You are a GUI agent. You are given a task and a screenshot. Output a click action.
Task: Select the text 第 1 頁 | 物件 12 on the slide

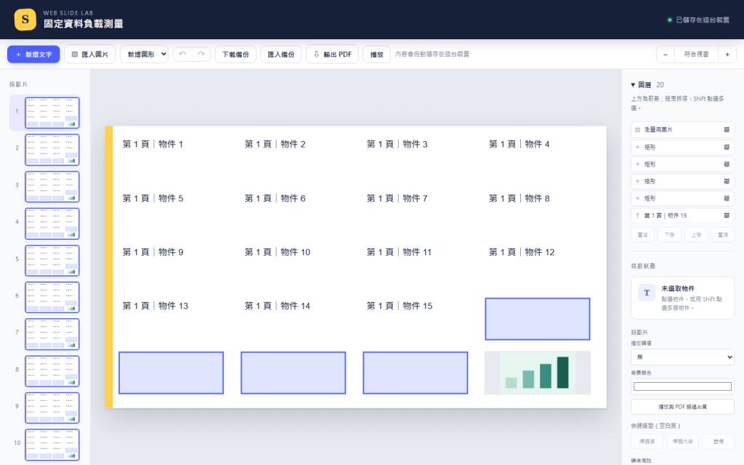click(522, 252)
